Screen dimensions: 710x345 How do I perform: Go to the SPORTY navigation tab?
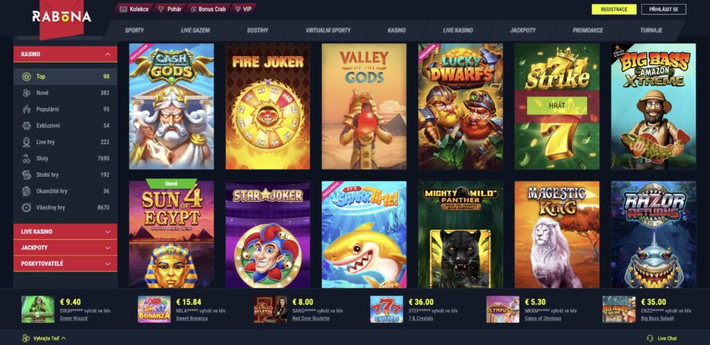click(135, 30)
